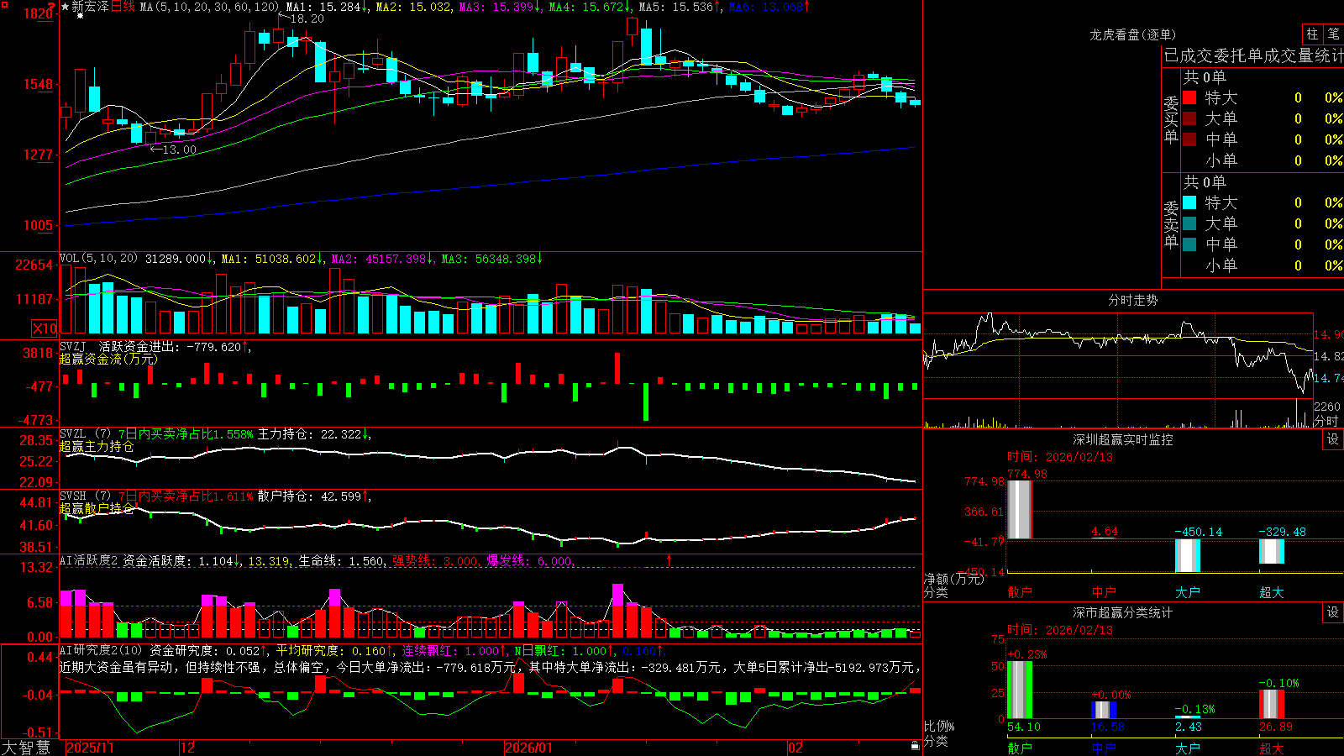Click 时间: 2026/02/13 in 实时监控 panel
Screen dimensions: 1344x756
(1060, 457)
